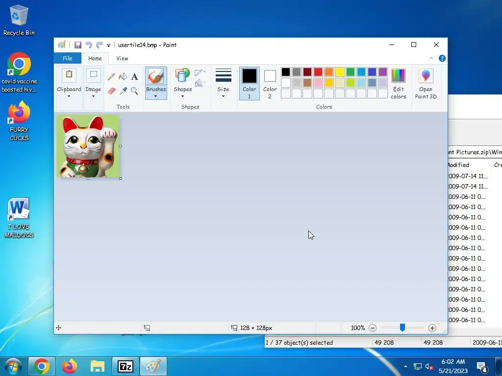The height and width of the screenshot is (376, 502).
Task: Click the lucky cat image on canvas
Action: click(x=88, y=146)
